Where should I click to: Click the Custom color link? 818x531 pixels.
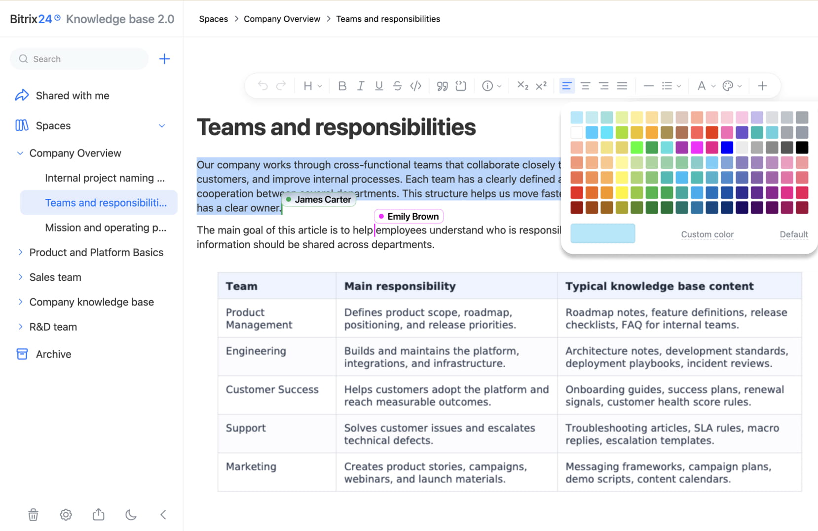pyautogui.click(x=707, y=234)
